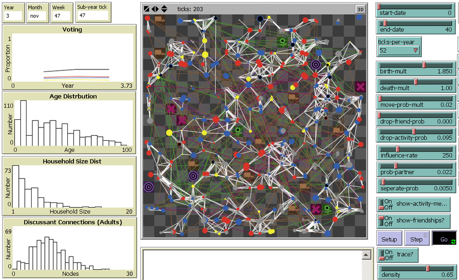Click the view resize diagonal arrow icon
This screenshot has height=280, width=459.
(147, 9)
